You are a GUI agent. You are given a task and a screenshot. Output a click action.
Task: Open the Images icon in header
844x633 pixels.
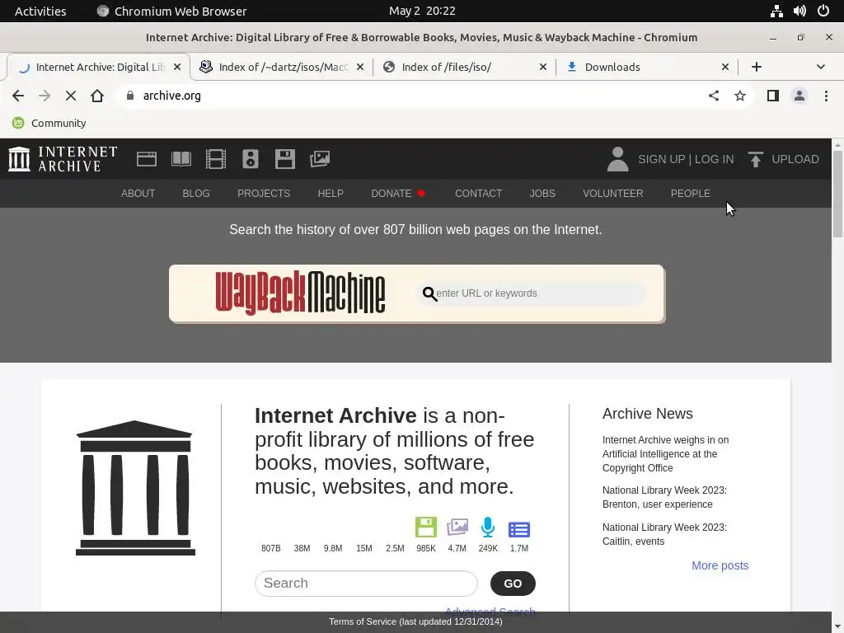(x=320, y=159)
